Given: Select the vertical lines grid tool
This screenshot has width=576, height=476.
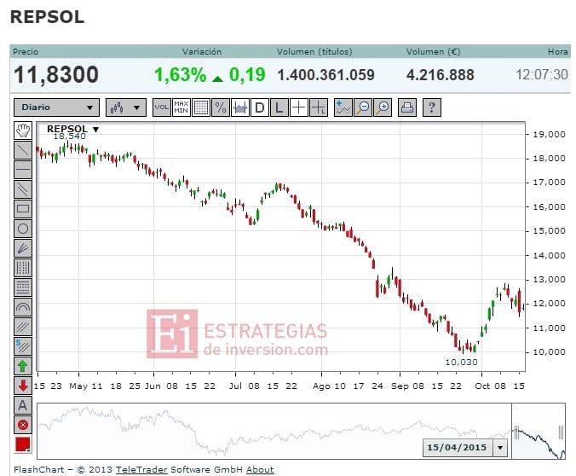Looking at the screenshot, I should [23, 268].
